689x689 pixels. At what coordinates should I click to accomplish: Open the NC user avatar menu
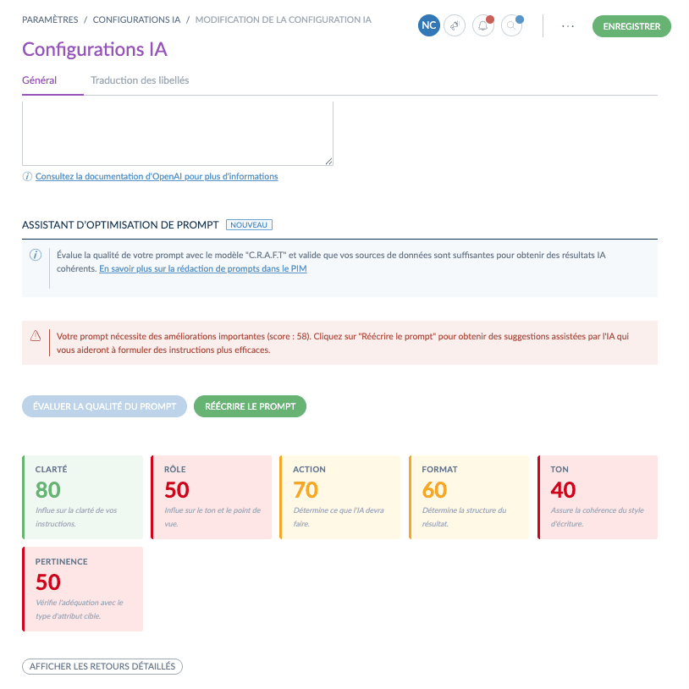pos(429,26)
